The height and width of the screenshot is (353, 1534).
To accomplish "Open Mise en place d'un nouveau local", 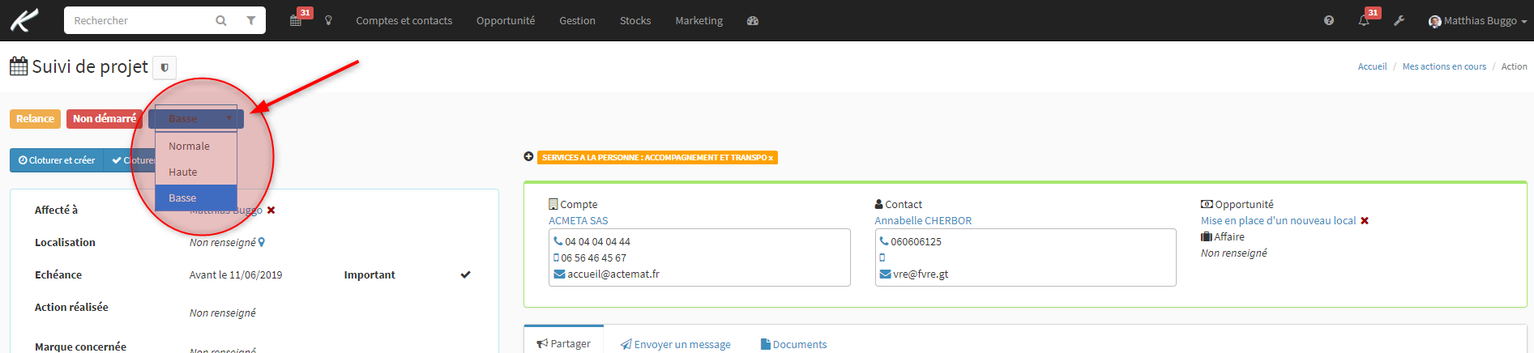I will [1278, 220].
